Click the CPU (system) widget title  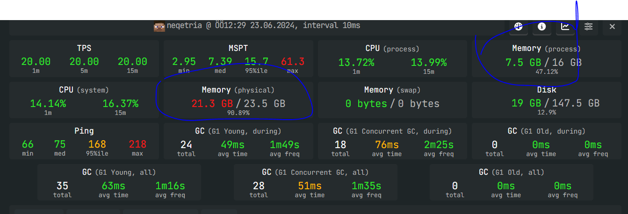click(x=84, y=90)
